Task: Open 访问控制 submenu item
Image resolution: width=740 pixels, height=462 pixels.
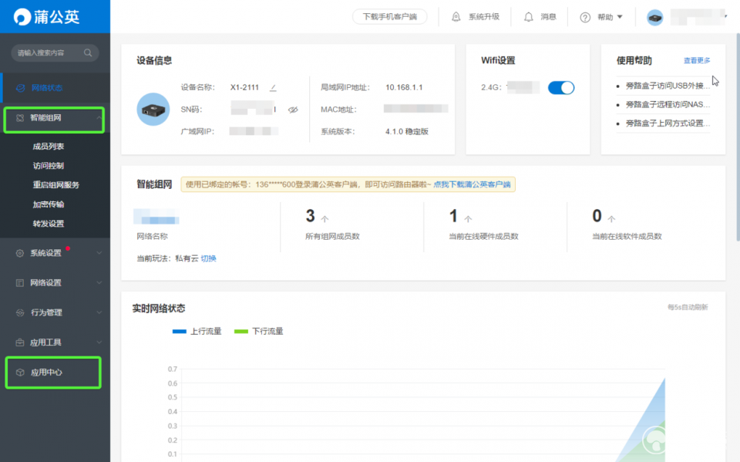Action: point(48,166)
